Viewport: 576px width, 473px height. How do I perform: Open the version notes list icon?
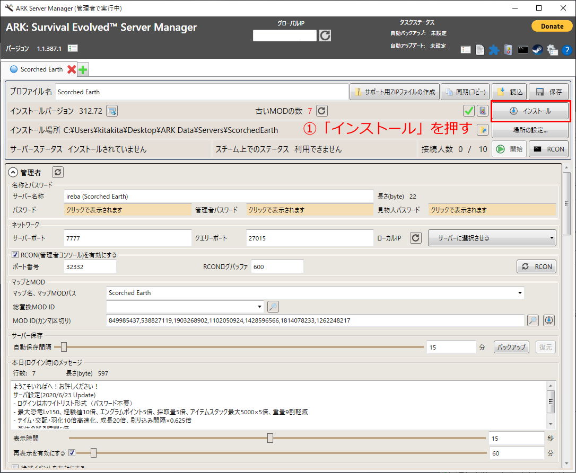(x=73, y=48)
